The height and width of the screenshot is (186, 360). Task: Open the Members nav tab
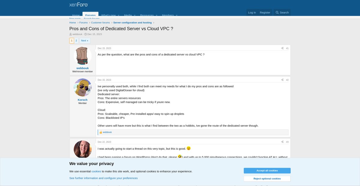(x=168, y=15)
